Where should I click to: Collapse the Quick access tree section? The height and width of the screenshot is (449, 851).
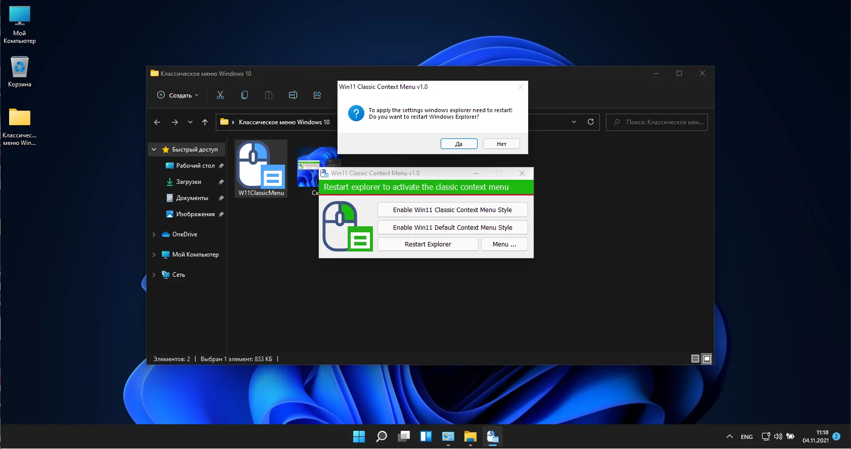[154, 149]
